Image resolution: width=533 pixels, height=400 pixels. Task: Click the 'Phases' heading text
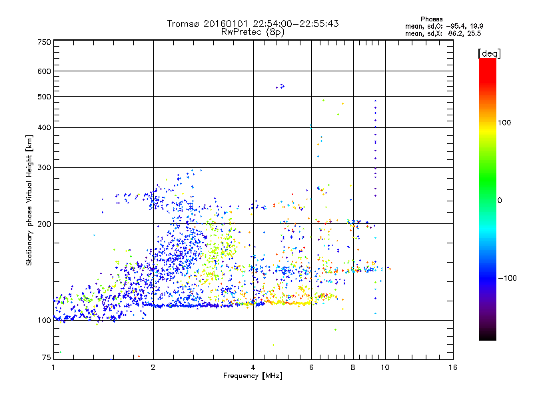(x=431, y=19)
